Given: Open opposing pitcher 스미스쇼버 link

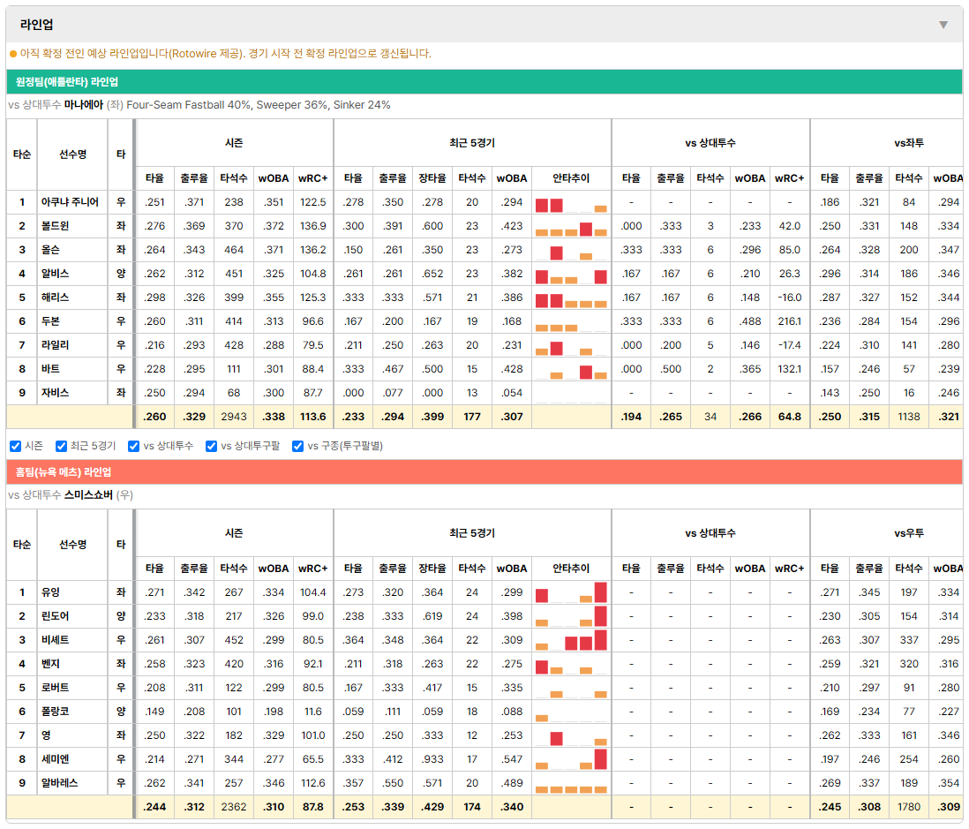Looking at the screenshot, I should [88, 494].
